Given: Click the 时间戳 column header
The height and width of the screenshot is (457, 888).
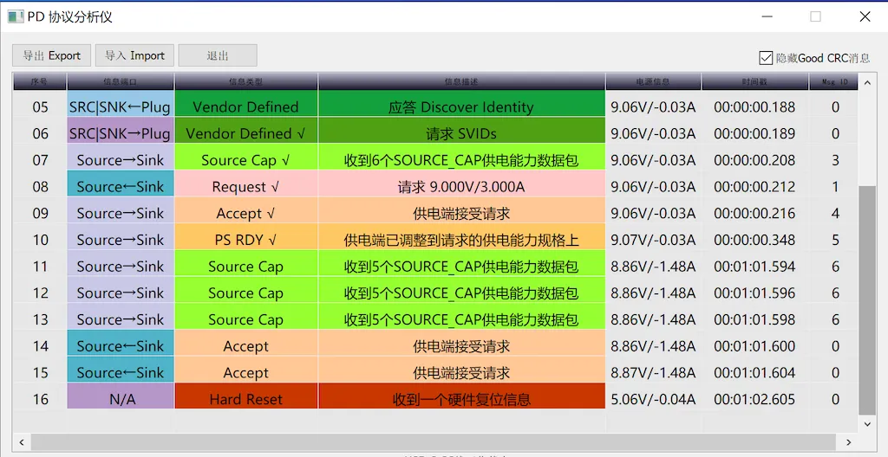Looking at the screenshot, I should (x=754, y=82).
